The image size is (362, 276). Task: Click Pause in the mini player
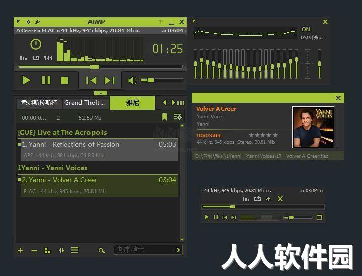[216, 217]
